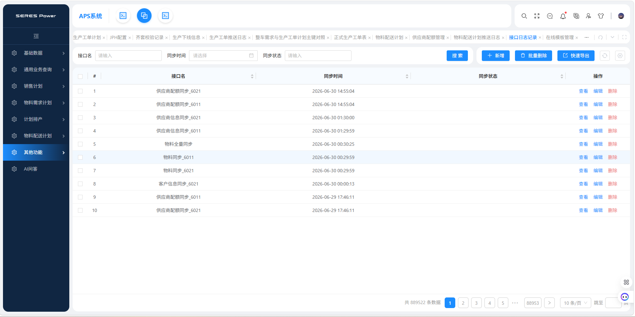635x317 pixels.
Task: Expand the 通用业务查询 sidebar menu
Action: click(36, 70)
